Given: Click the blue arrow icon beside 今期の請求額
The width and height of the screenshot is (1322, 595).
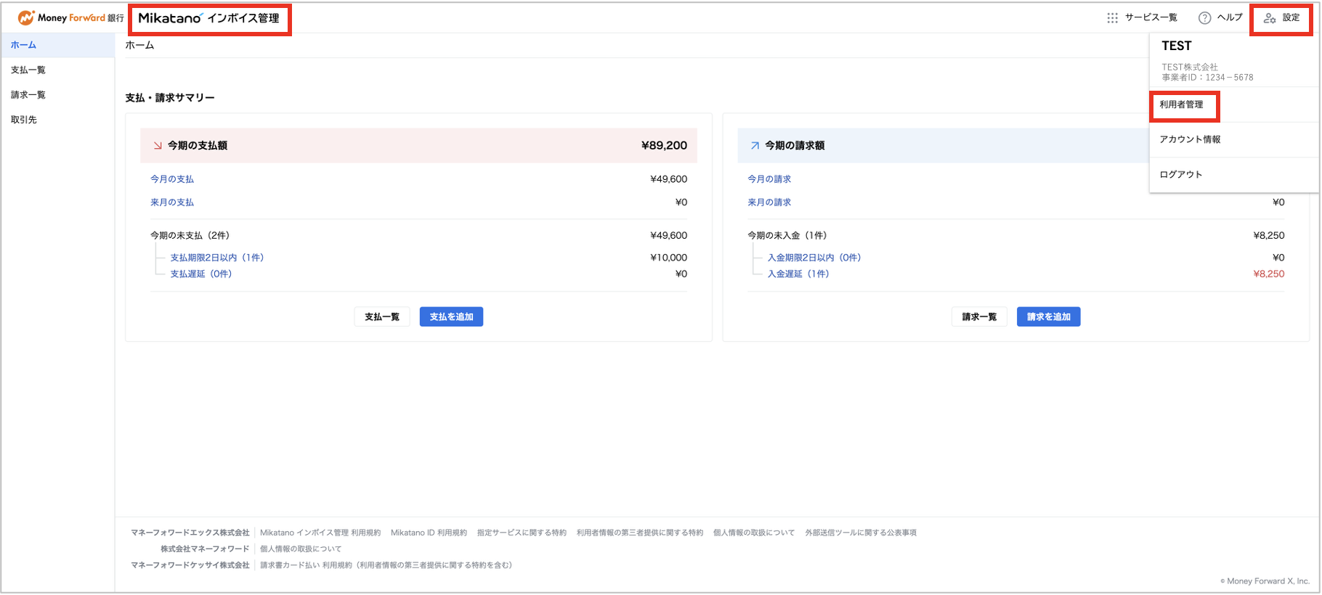Looking at the screenshot, I should pos(755,146).
